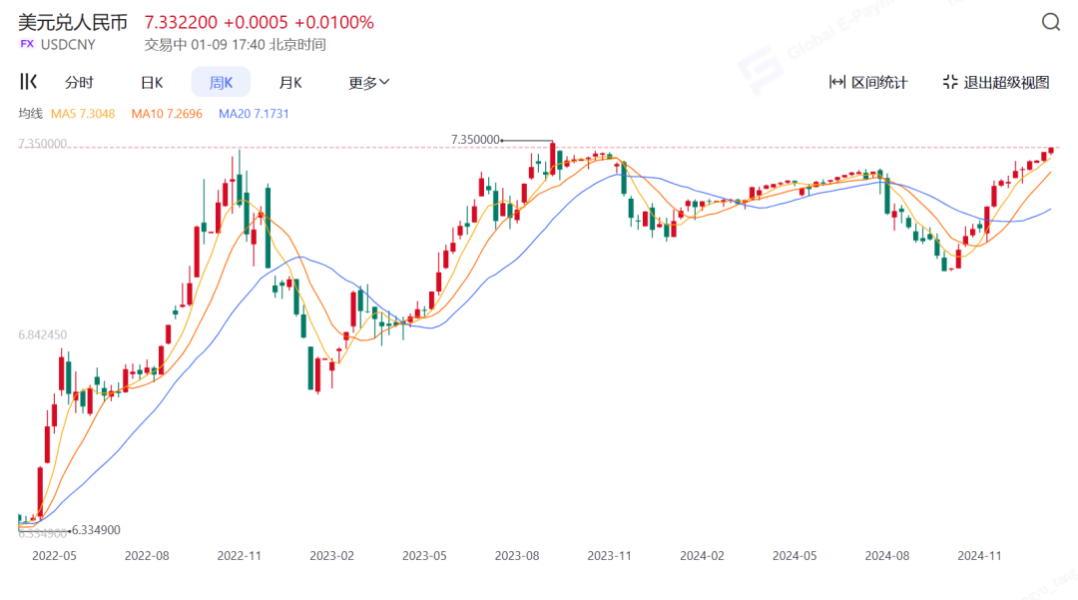
Task: Toggle the MA20 7.1731 indicator
Action: click(254, 114)
